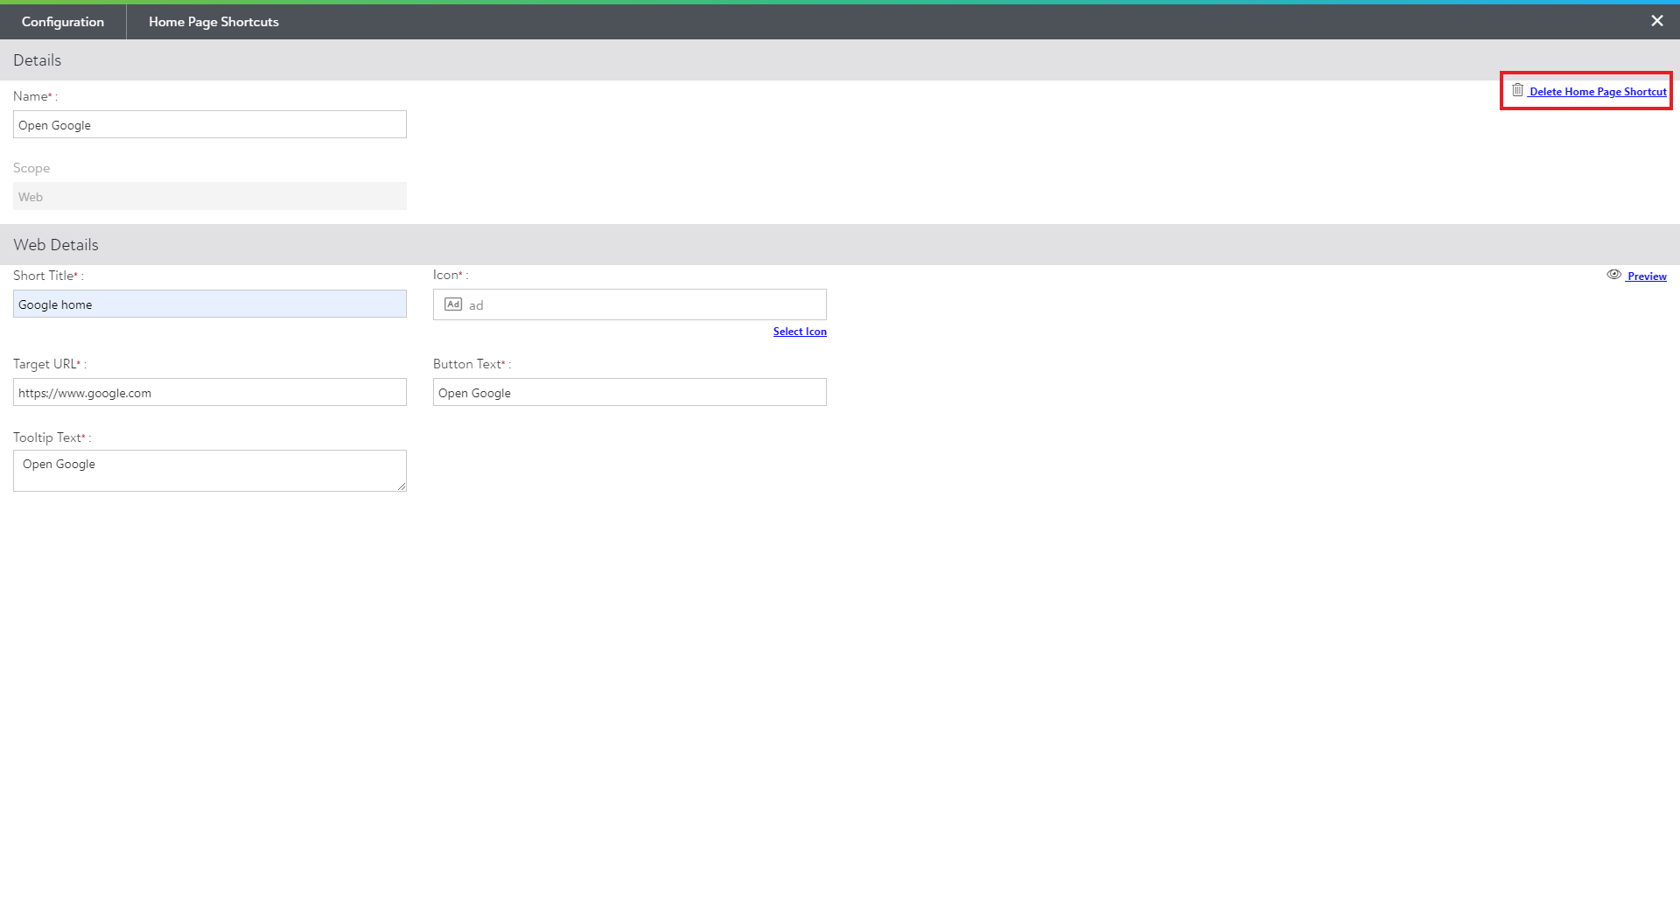
Task: Click the Short Title input field
Action: (x=209, y=304)
